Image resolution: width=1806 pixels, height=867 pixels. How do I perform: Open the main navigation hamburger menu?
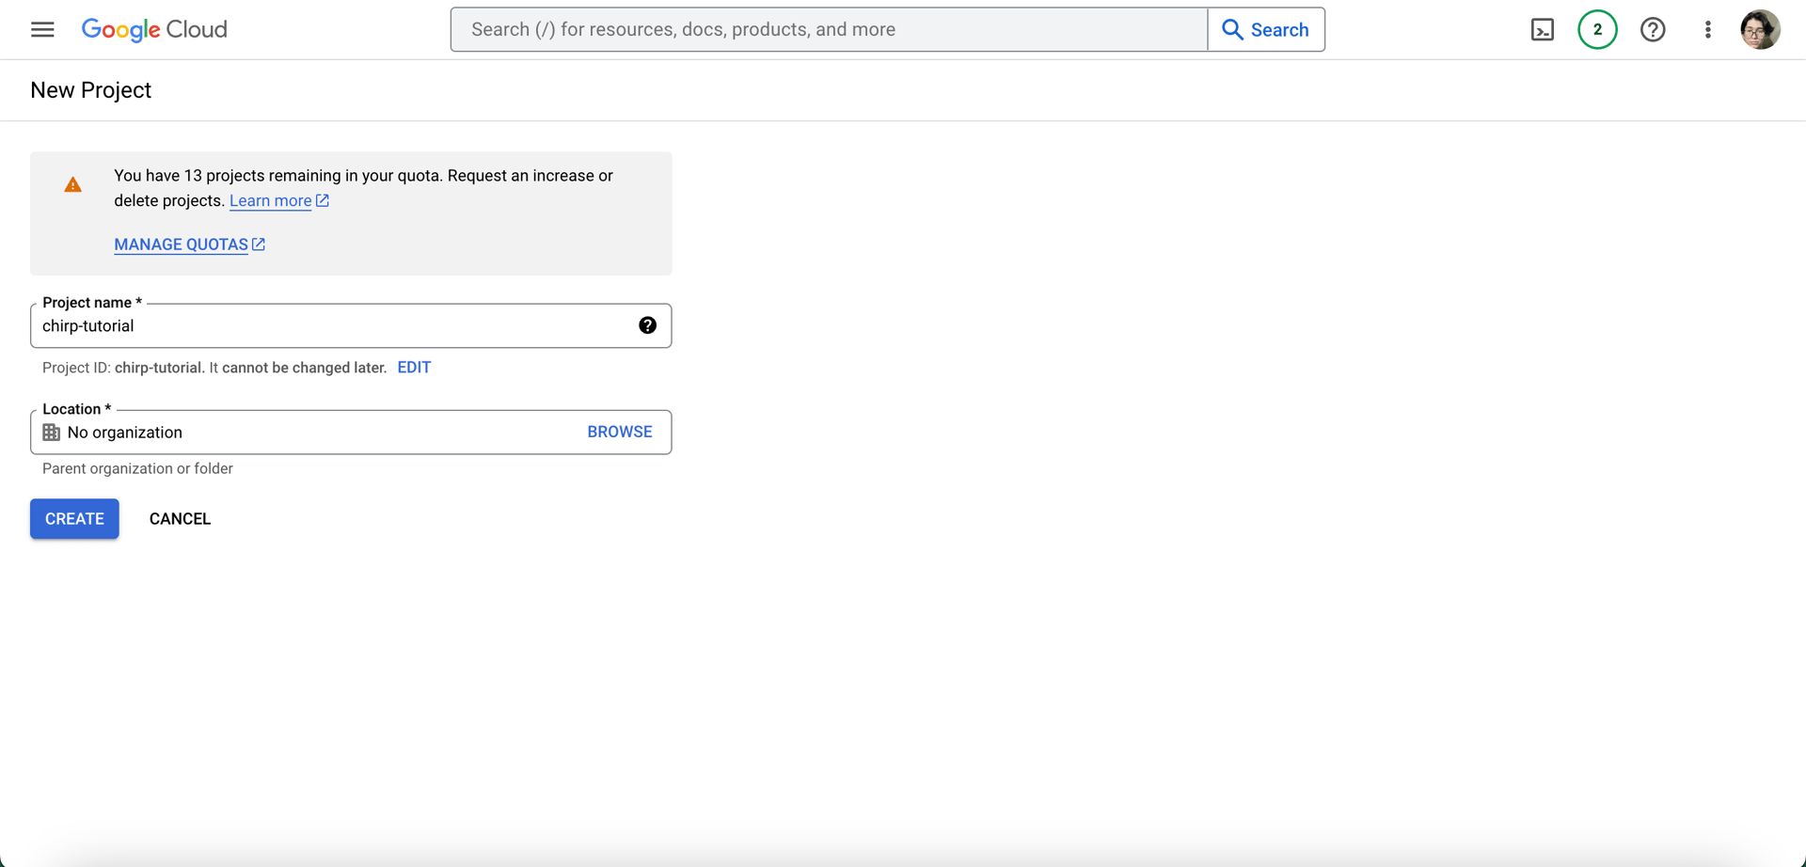tap(42, 29)
